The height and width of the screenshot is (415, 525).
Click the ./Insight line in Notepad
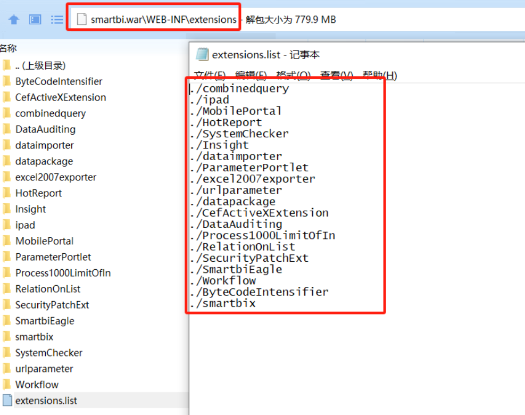pos(219,145)
